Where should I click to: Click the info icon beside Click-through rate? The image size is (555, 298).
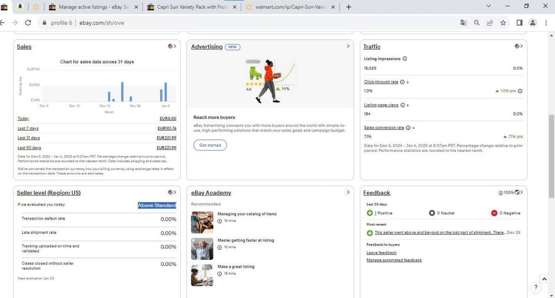point(402,82)
